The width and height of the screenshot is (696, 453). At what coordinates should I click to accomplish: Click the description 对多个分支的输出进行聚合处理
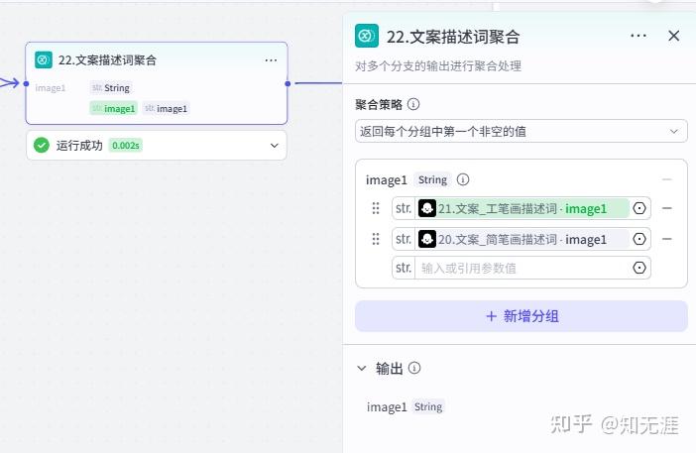(438, 66)
